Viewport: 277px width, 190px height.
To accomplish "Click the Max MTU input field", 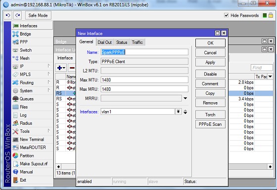I will tap(144, 80).
